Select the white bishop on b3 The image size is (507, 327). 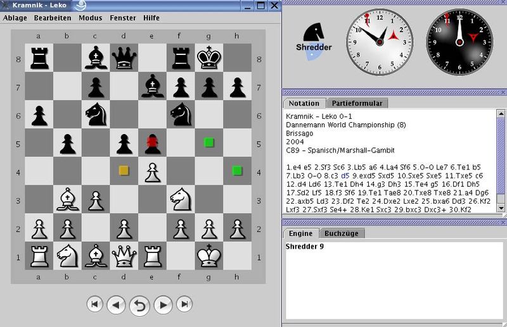click(x=67, y=198)
